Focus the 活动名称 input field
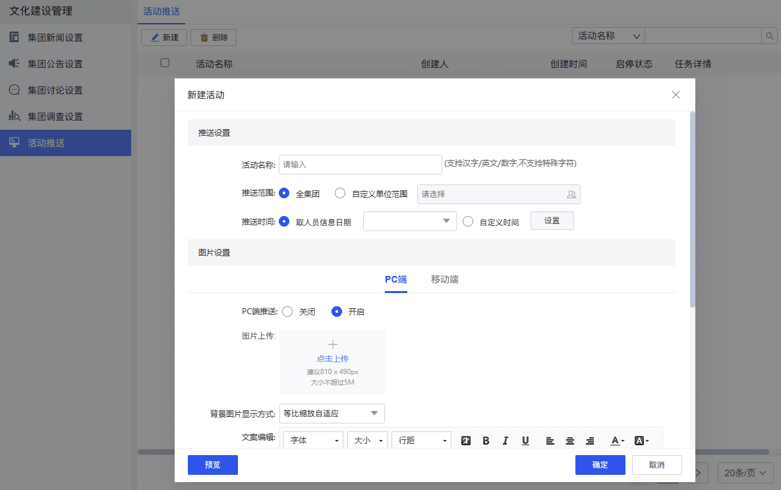781x490 pixels. 360,165
